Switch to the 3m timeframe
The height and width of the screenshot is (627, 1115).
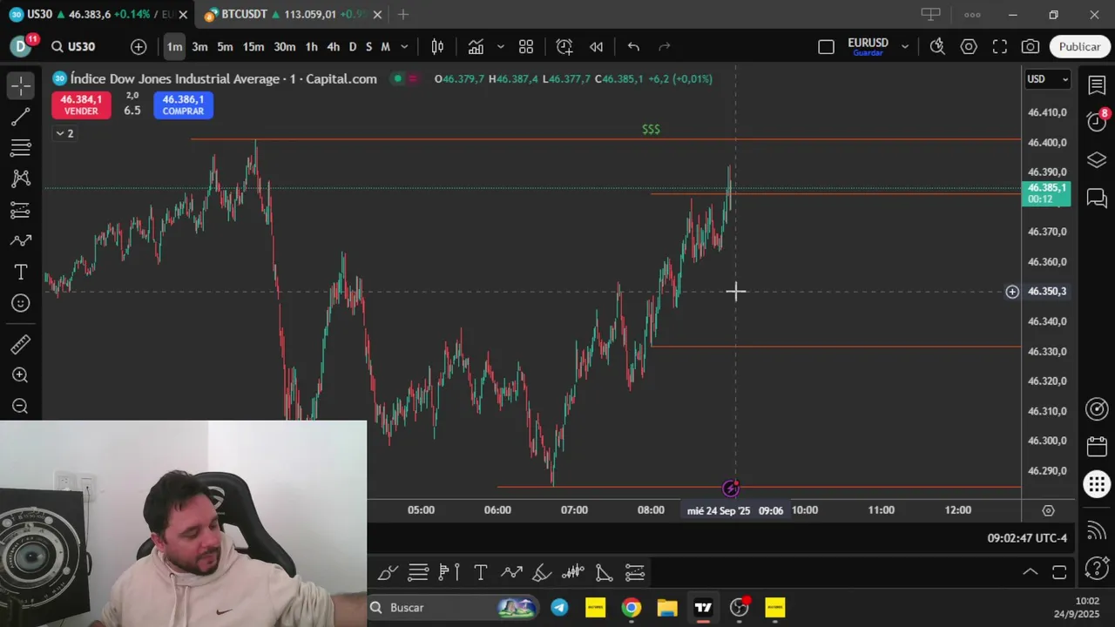click(199, 47)
